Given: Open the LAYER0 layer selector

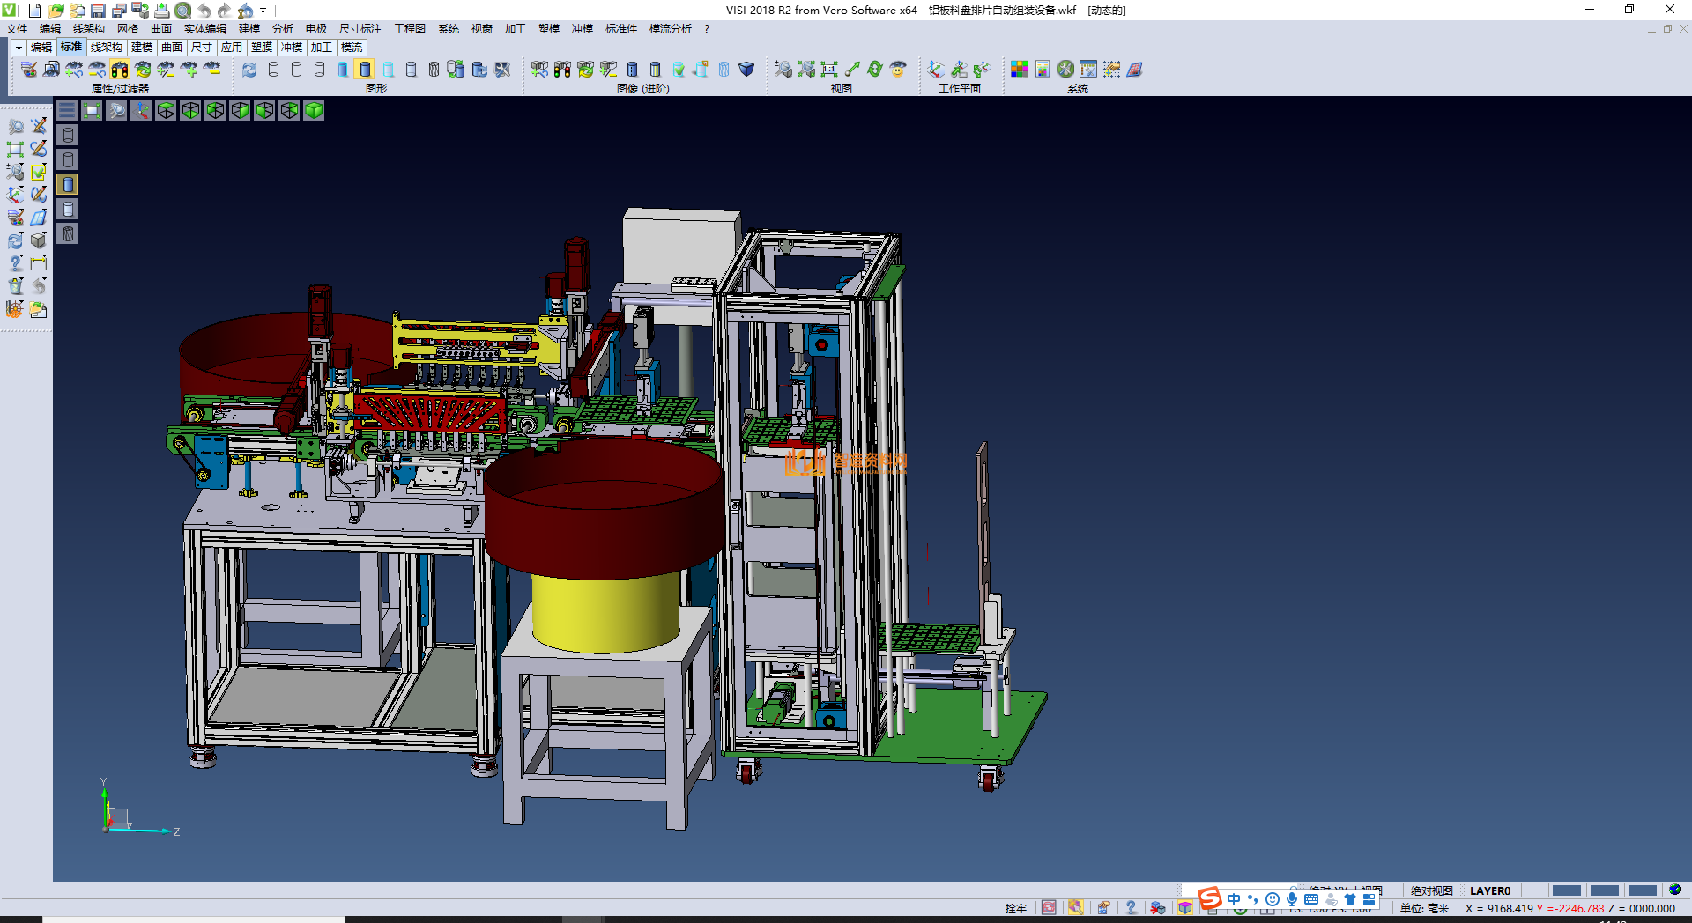Looking at the screenshot, I should [1490, 890].
